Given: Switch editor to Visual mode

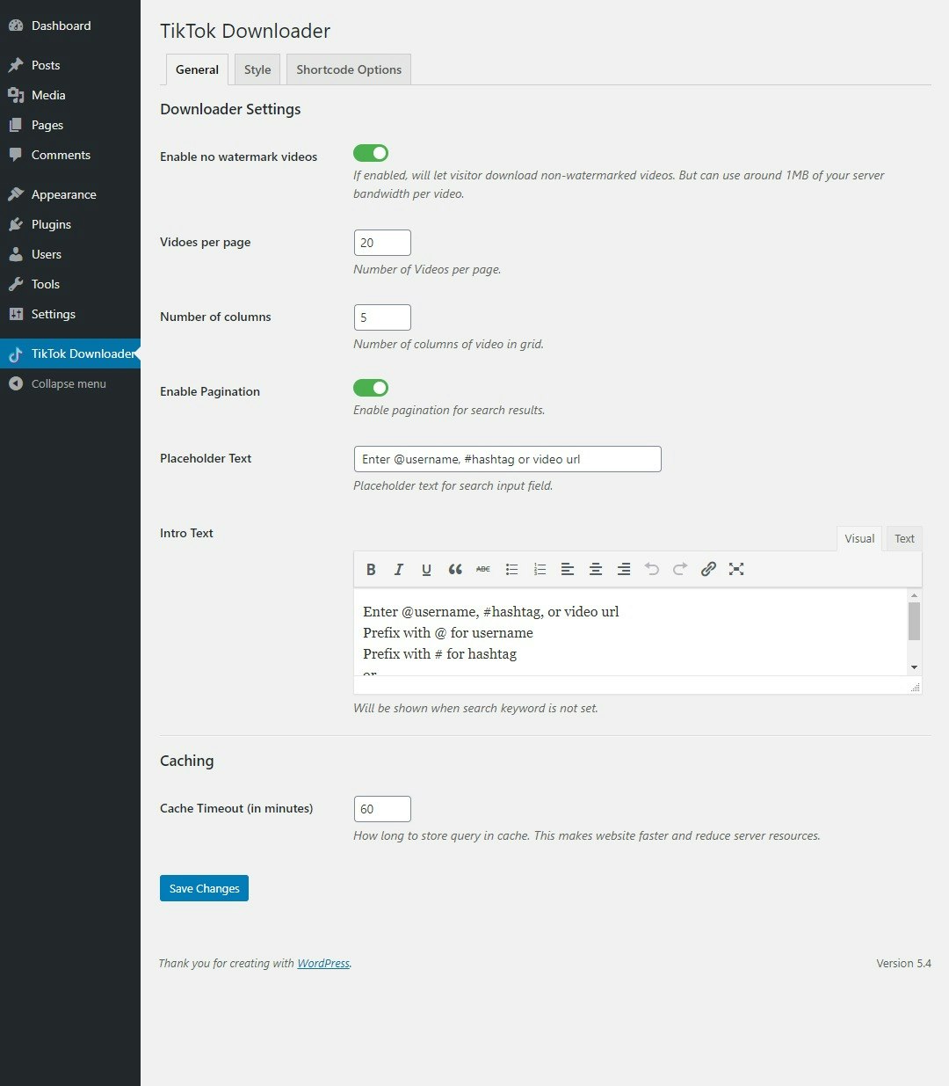Looking at the screenshot, I should tap(859, 538).
